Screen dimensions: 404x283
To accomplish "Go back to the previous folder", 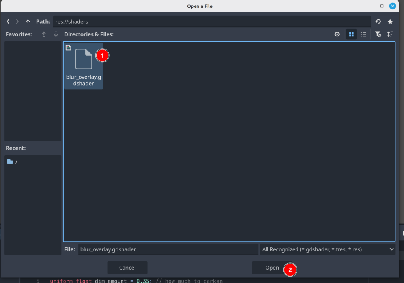I will click(x=8, y=21).
